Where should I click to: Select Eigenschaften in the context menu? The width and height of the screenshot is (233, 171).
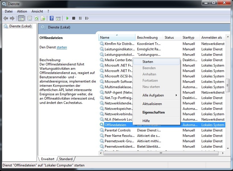(x=153, y=112)
